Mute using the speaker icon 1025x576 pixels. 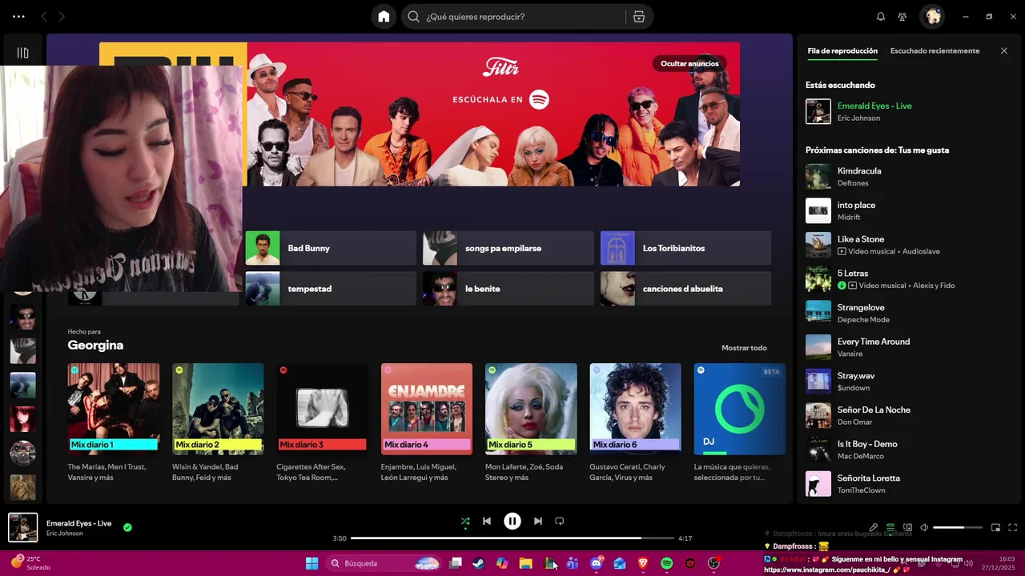[x=924, y=527]
